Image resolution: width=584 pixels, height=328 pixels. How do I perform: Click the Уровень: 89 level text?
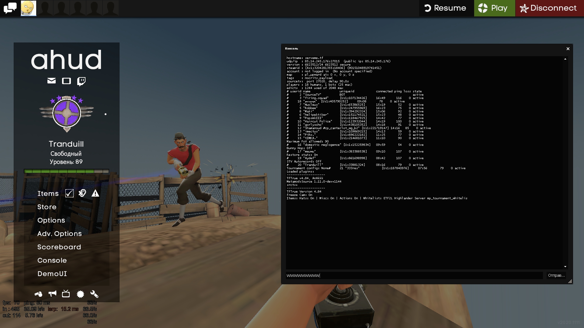coord(66,162)
